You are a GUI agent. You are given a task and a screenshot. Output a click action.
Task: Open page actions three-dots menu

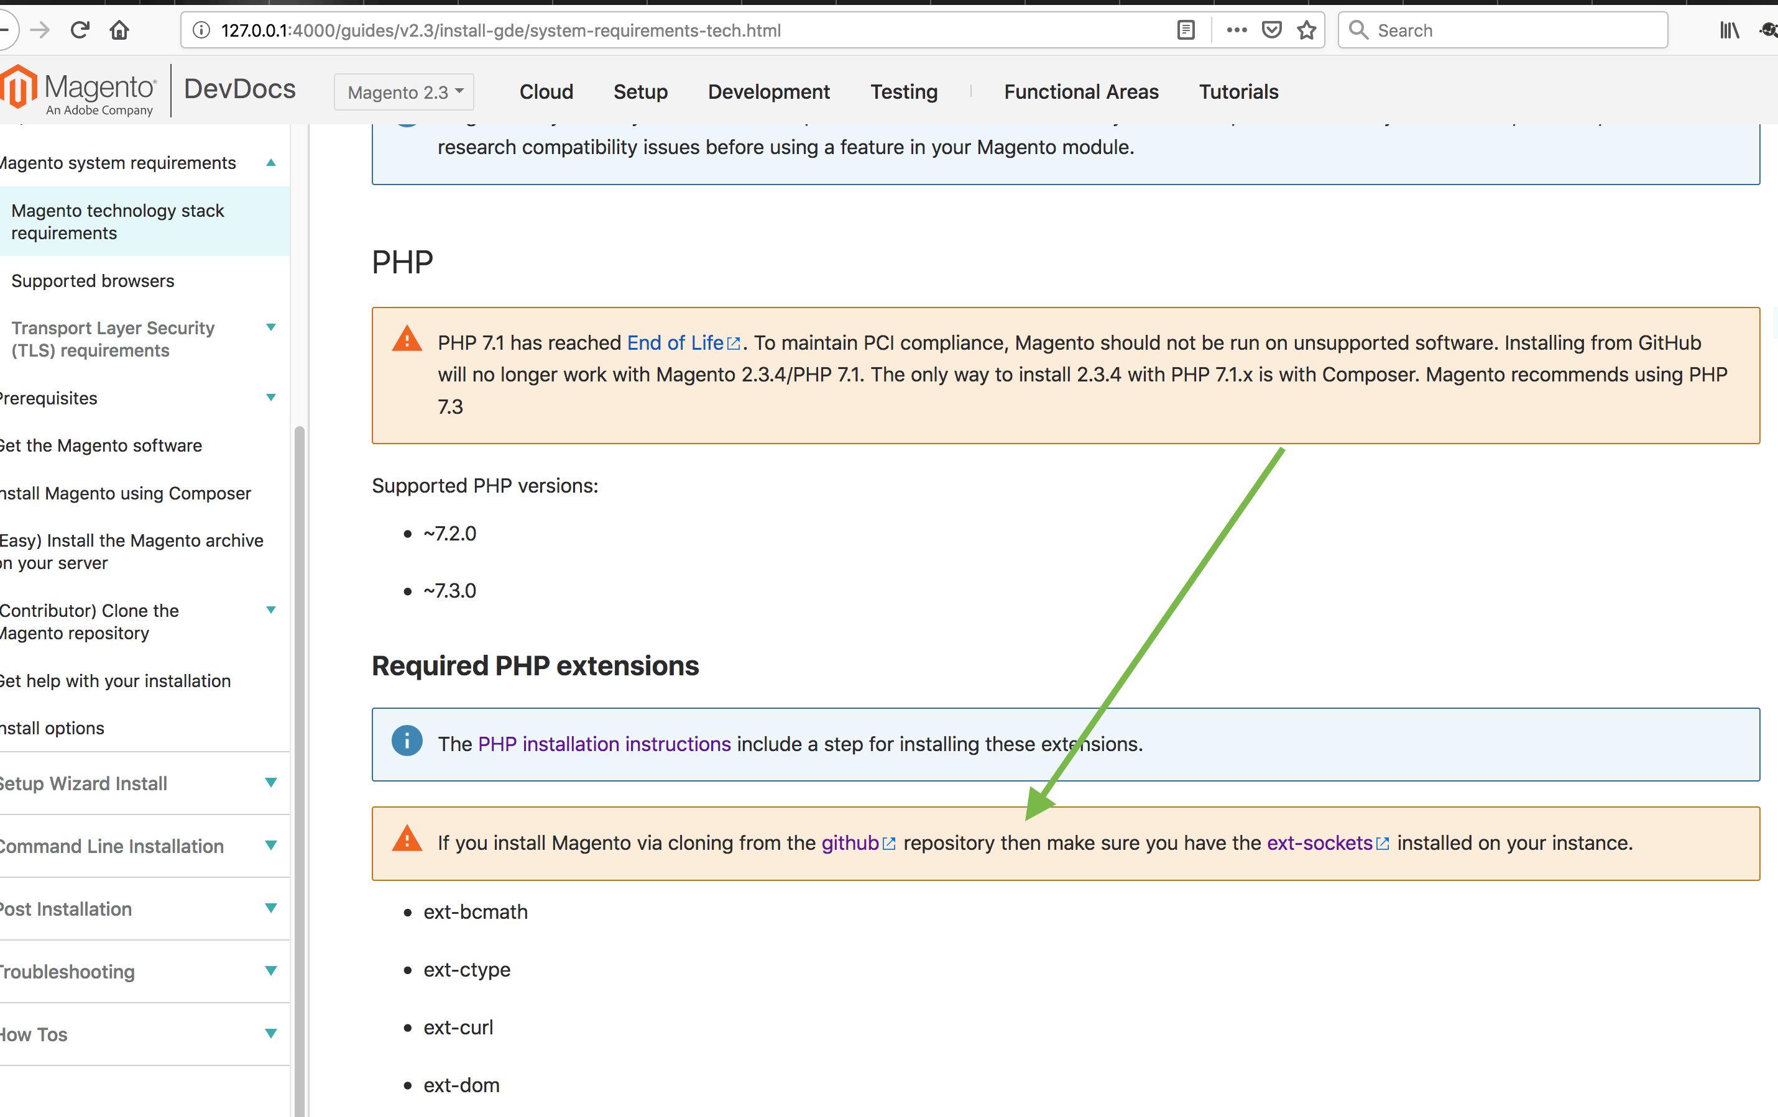point(1237,30)
